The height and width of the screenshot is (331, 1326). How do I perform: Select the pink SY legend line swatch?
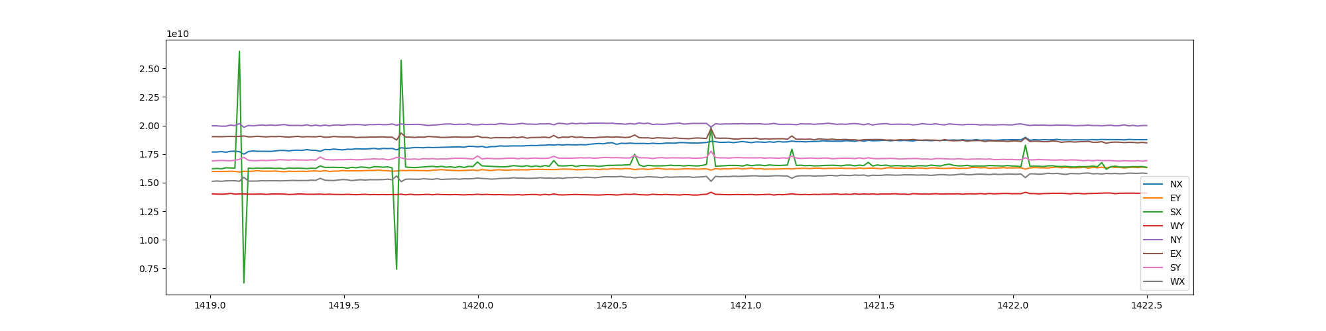coord(1154,267)
